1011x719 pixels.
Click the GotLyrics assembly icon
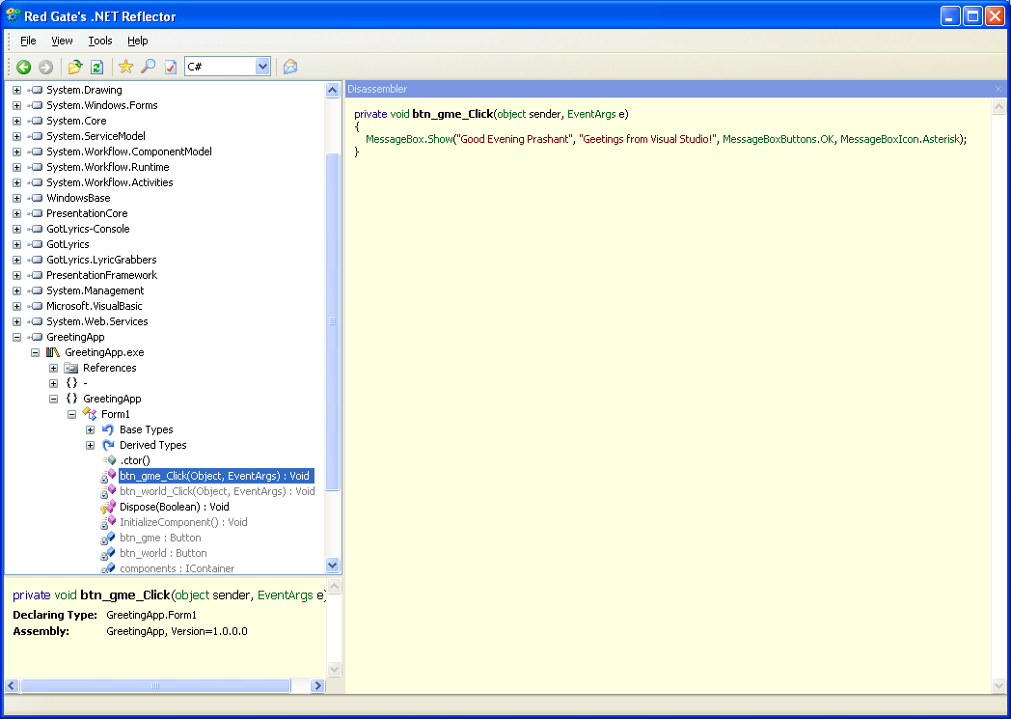tap(35, 244)
